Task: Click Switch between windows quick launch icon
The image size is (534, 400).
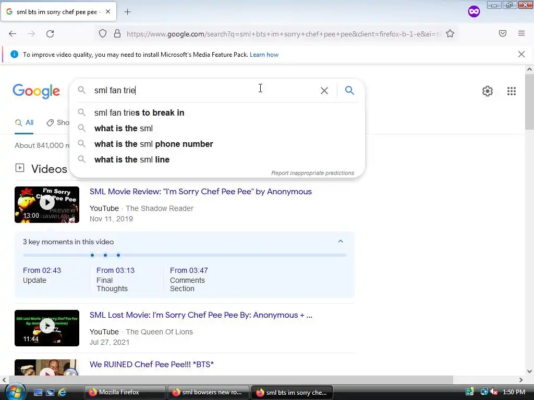Action: (50, 392)
